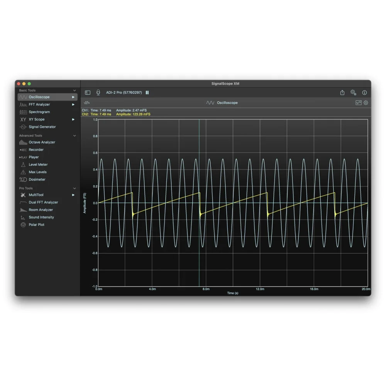386x386 pixels.
Task: Click the plot display options icon
Action: 359,103
